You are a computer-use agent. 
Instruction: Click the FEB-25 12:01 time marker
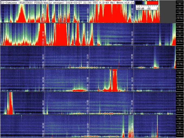(x=88, y=61)
